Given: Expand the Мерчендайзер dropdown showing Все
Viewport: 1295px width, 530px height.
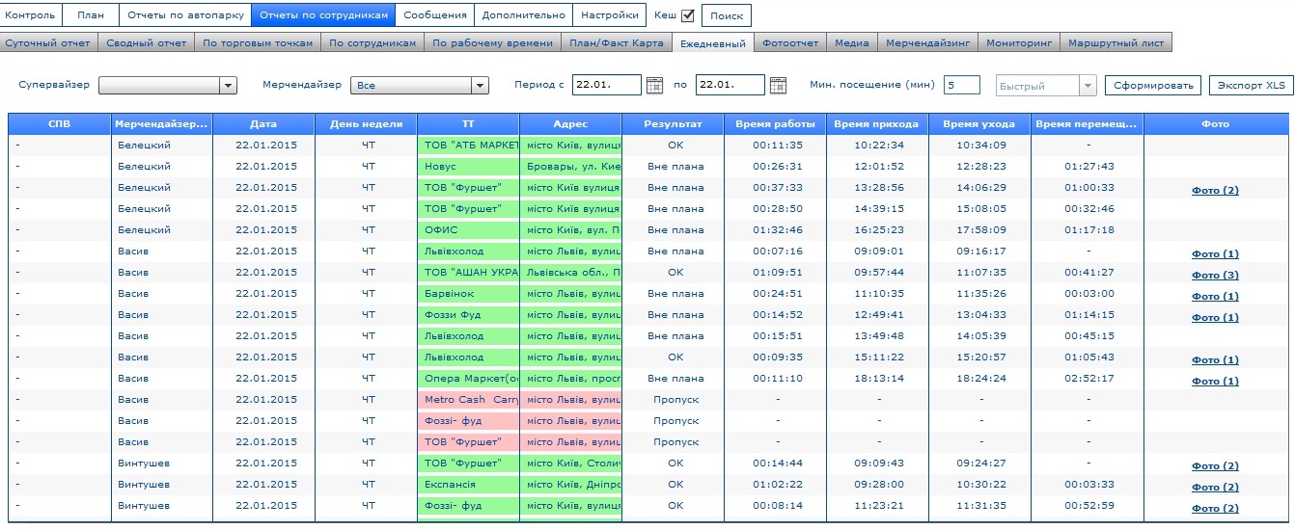Looking at the screenshot, I should coord(480,86).
